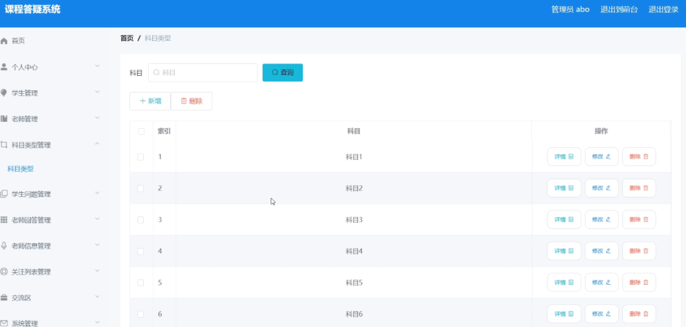686x327 pixels.
Task: Collapse the 科目类型管理 menu arrow
Action: point(97,144)
